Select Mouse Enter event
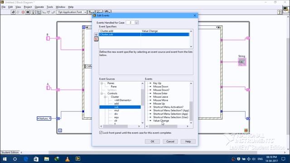Screen dimensions: 290x163 tap(160, 94)
